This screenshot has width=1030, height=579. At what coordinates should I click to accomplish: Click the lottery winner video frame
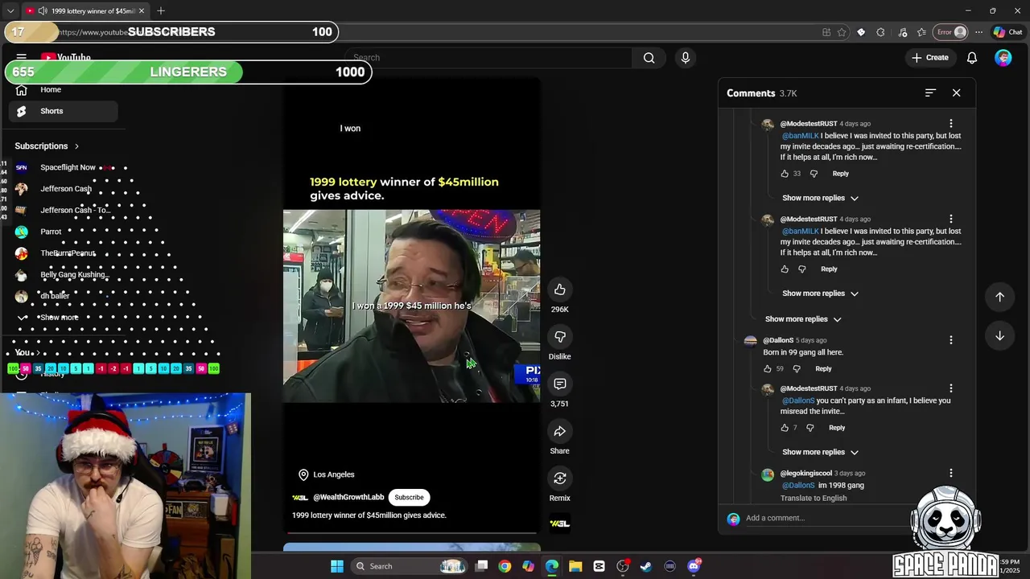[411, 306]
